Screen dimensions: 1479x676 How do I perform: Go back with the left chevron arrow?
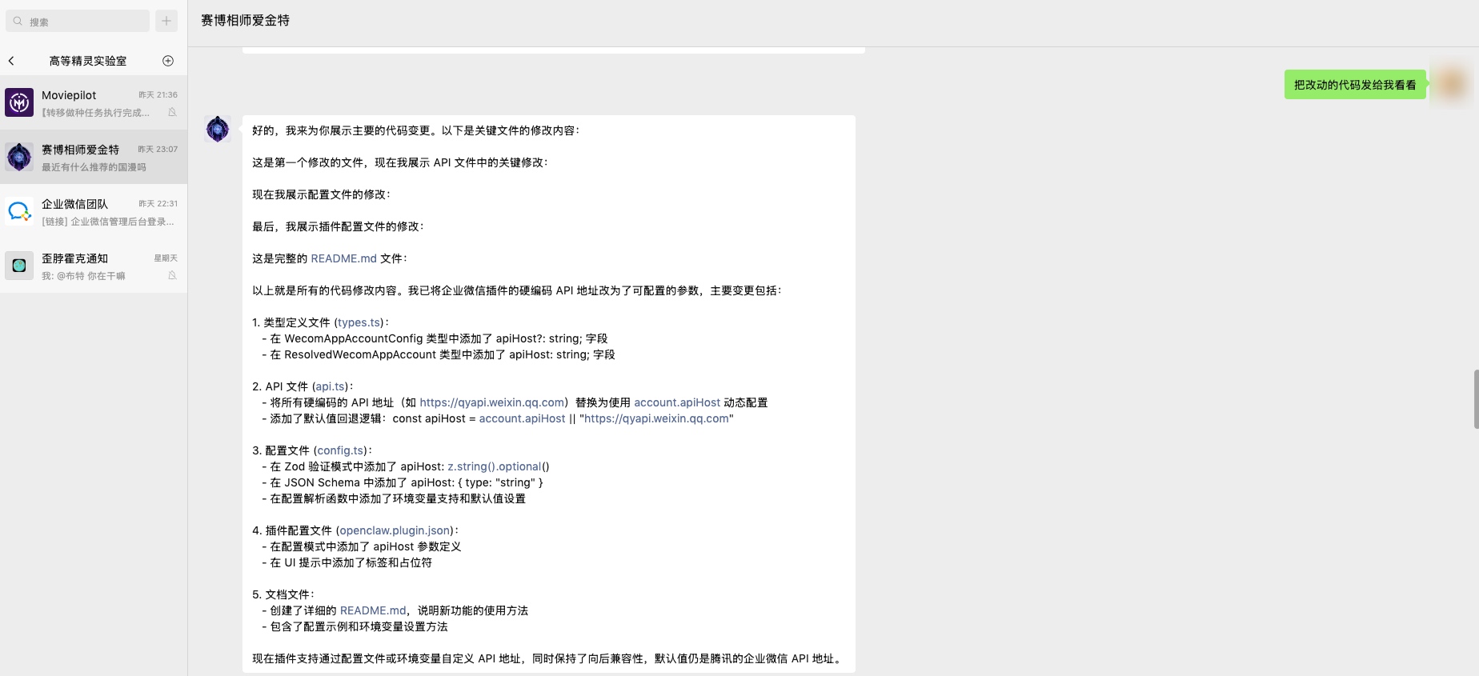(x=11, y=61)
